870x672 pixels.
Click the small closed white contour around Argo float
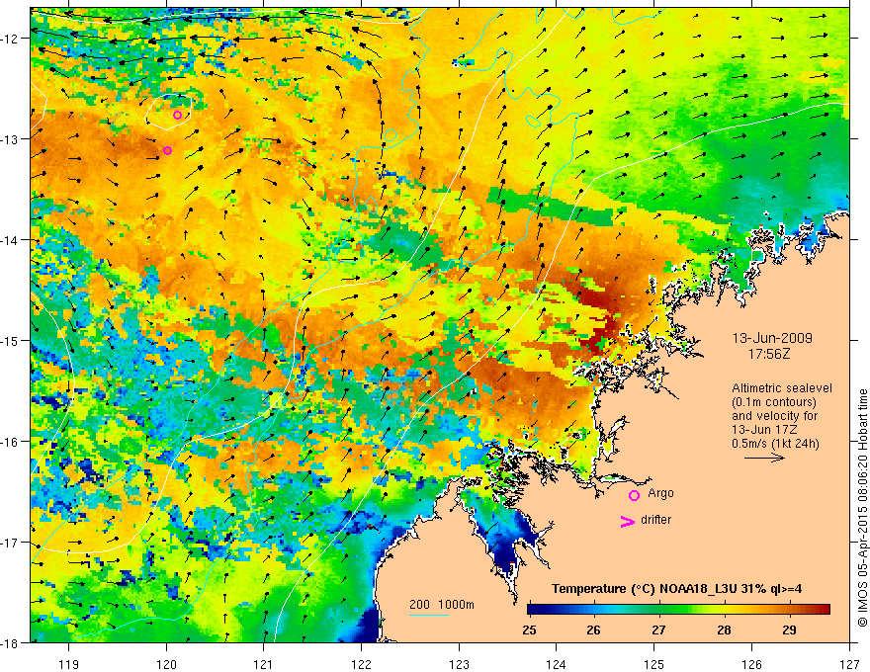tap(169, 112)
